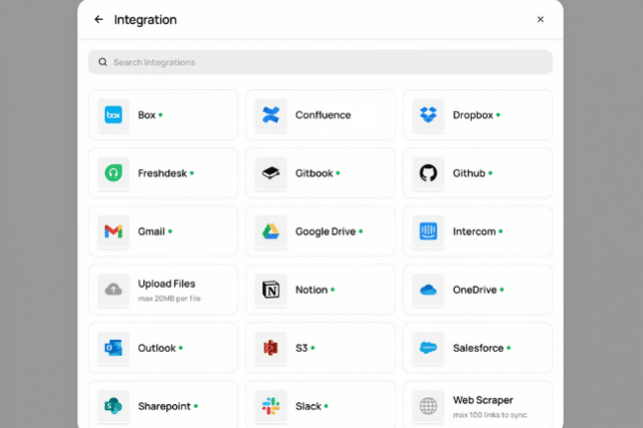
Task: Select the Salesforce cloud icon
Action: pos(428,348)
